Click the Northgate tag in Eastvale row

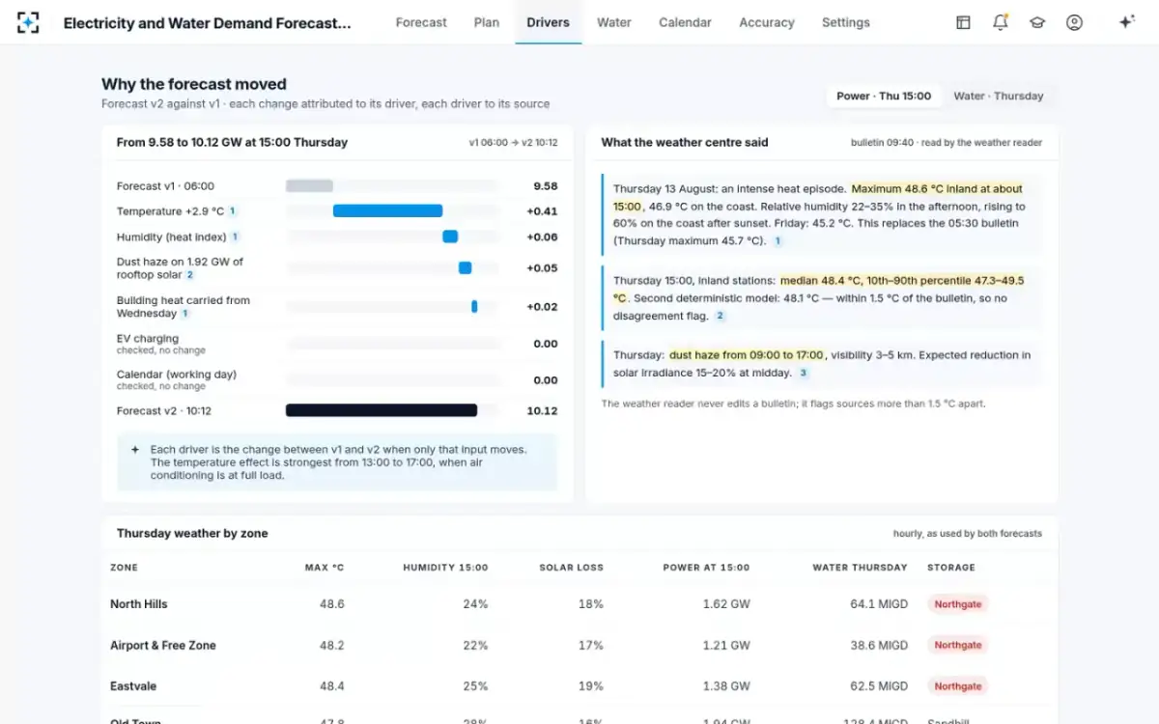pos(958,686)
